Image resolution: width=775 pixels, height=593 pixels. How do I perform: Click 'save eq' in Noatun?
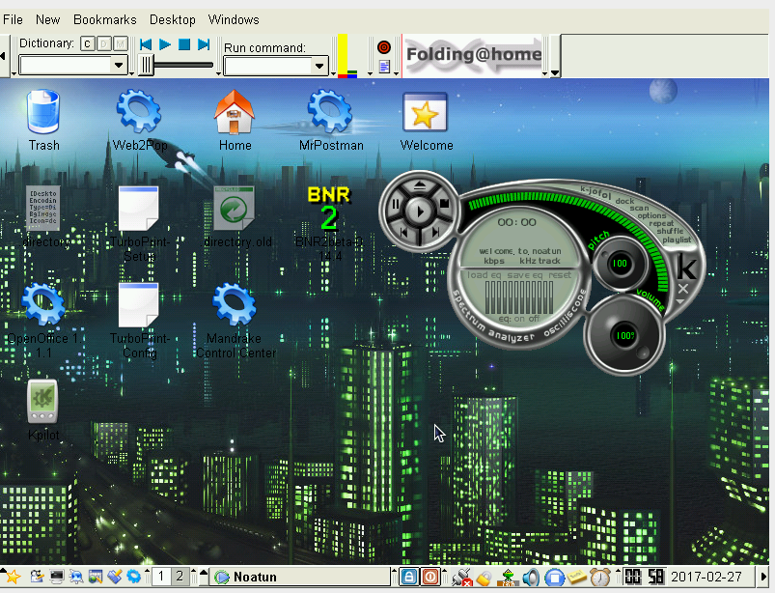(x=525, y=275)
